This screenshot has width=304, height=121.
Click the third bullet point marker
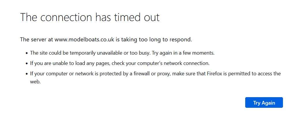pyautogui.click(x=27, y=74)
